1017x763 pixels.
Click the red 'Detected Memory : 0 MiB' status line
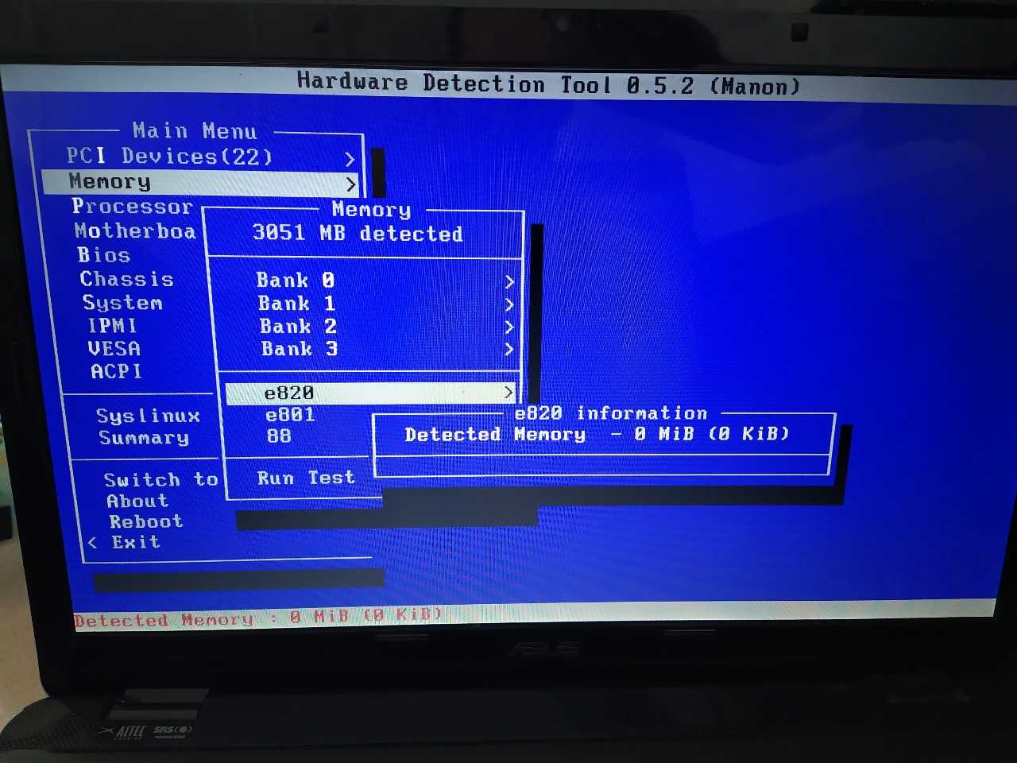[258, 618]
